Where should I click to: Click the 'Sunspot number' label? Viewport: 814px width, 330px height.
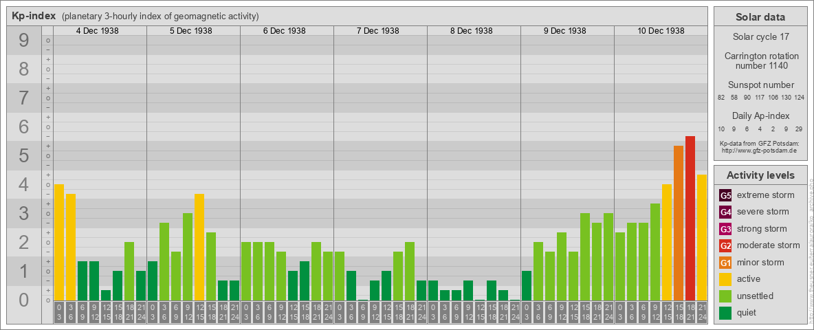760,85
